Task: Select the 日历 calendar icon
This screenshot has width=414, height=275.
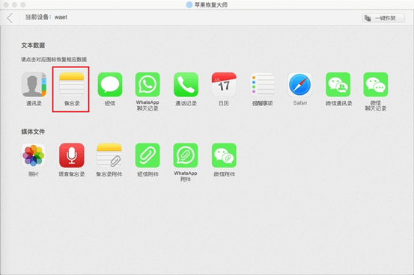Action: point(224,84)
